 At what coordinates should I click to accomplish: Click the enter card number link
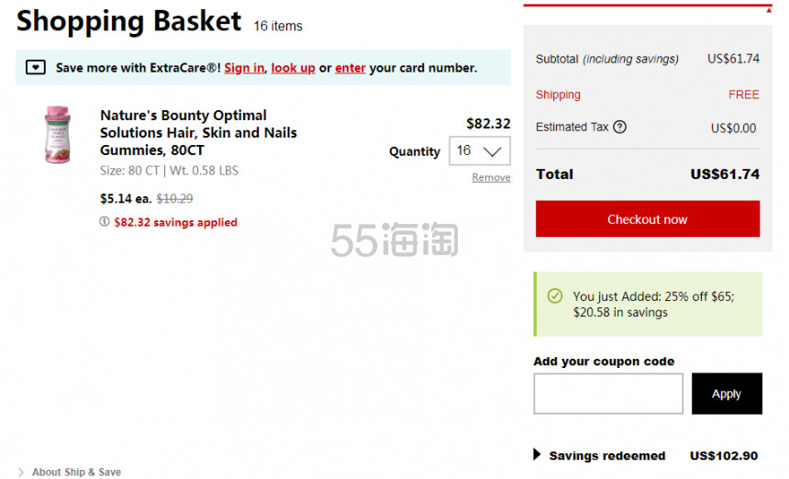coord(350,68)
